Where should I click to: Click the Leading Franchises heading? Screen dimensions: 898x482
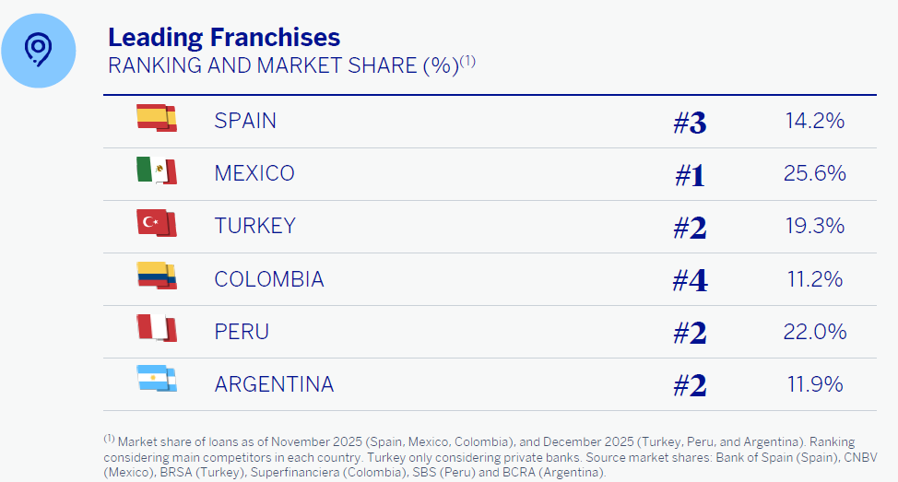point(224,37)
